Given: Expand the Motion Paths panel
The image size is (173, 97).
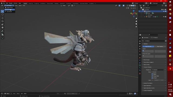Looking at the screenshot, I should tap(147, 65).
